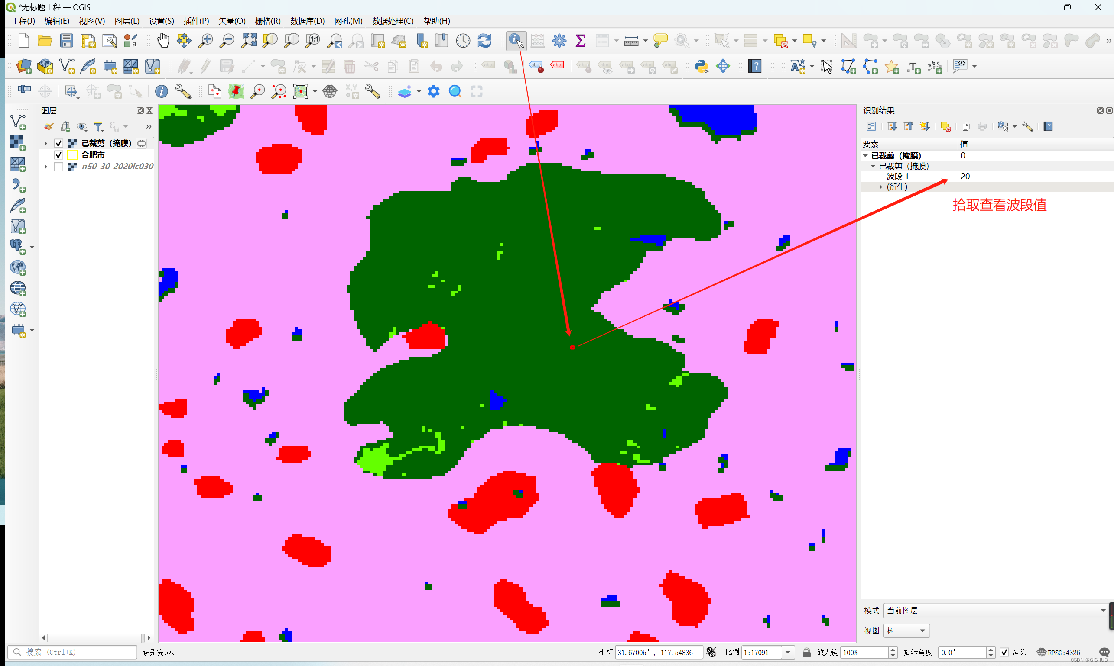This screenshot has height=666, width=1114.
Task: Click the messages log speech bubble icon
Action: [x=1104, y=652]
